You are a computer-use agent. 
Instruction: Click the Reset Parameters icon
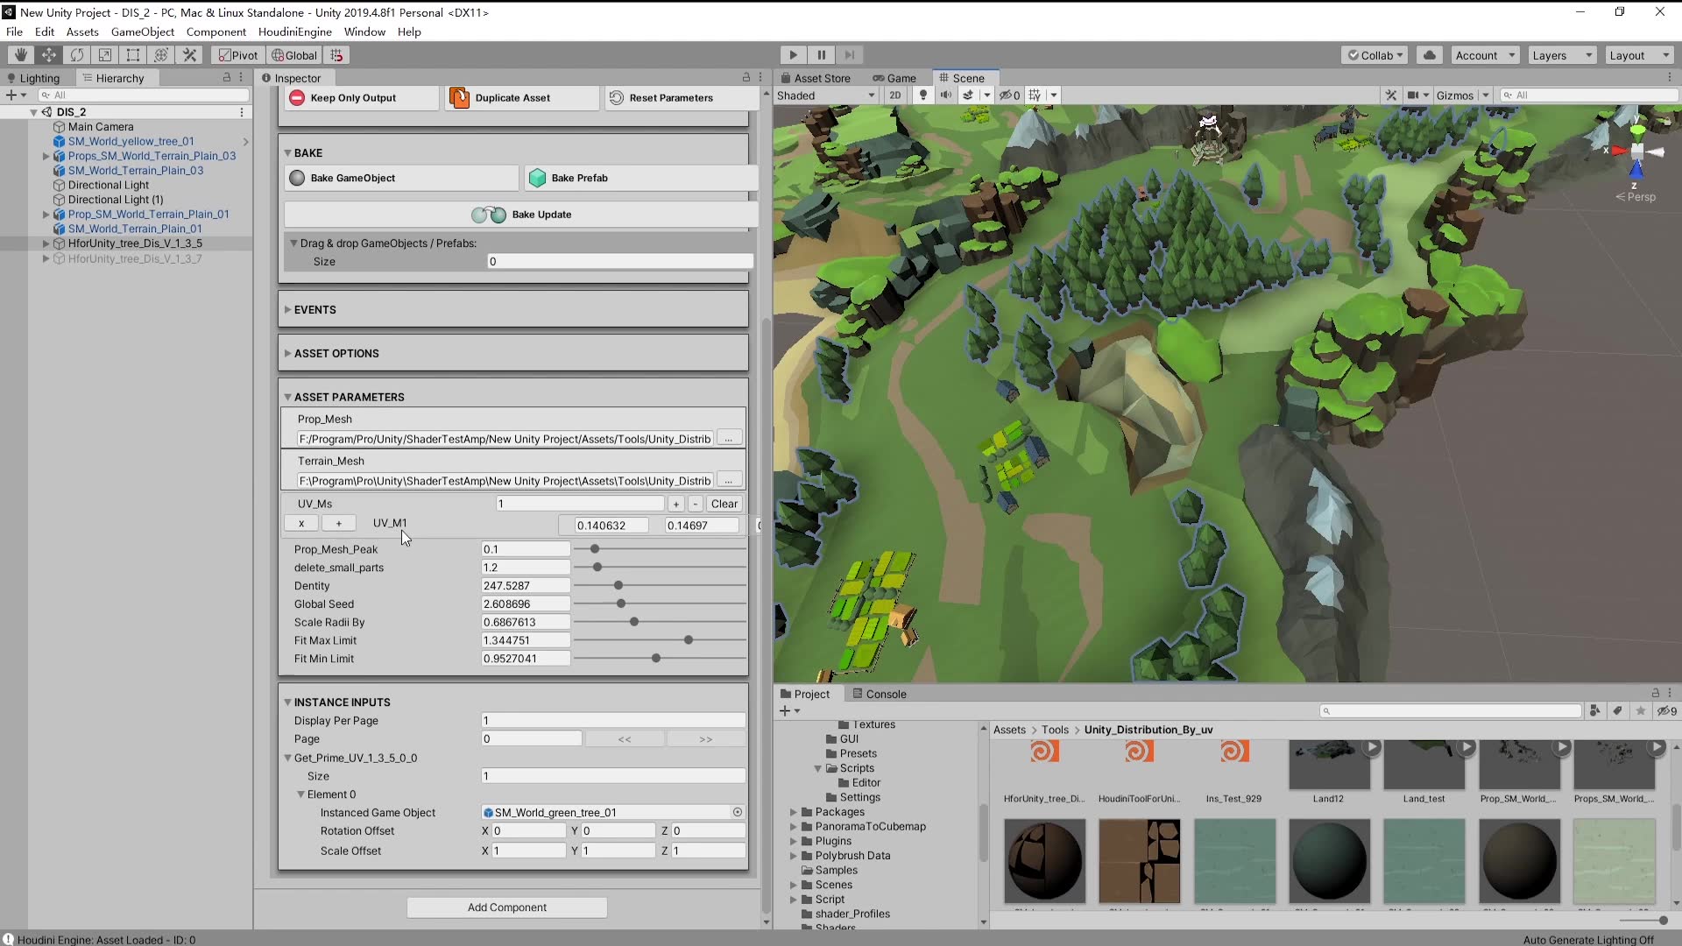coord(618,97)
